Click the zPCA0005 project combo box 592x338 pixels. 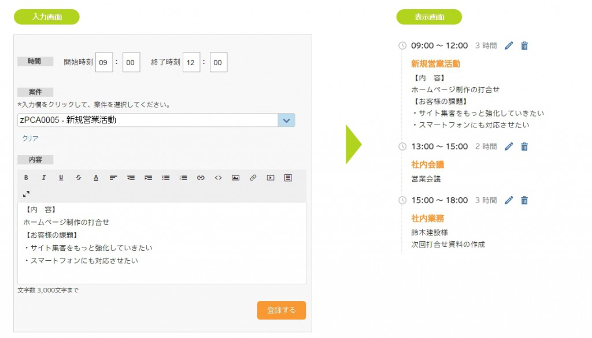[156, 120]
